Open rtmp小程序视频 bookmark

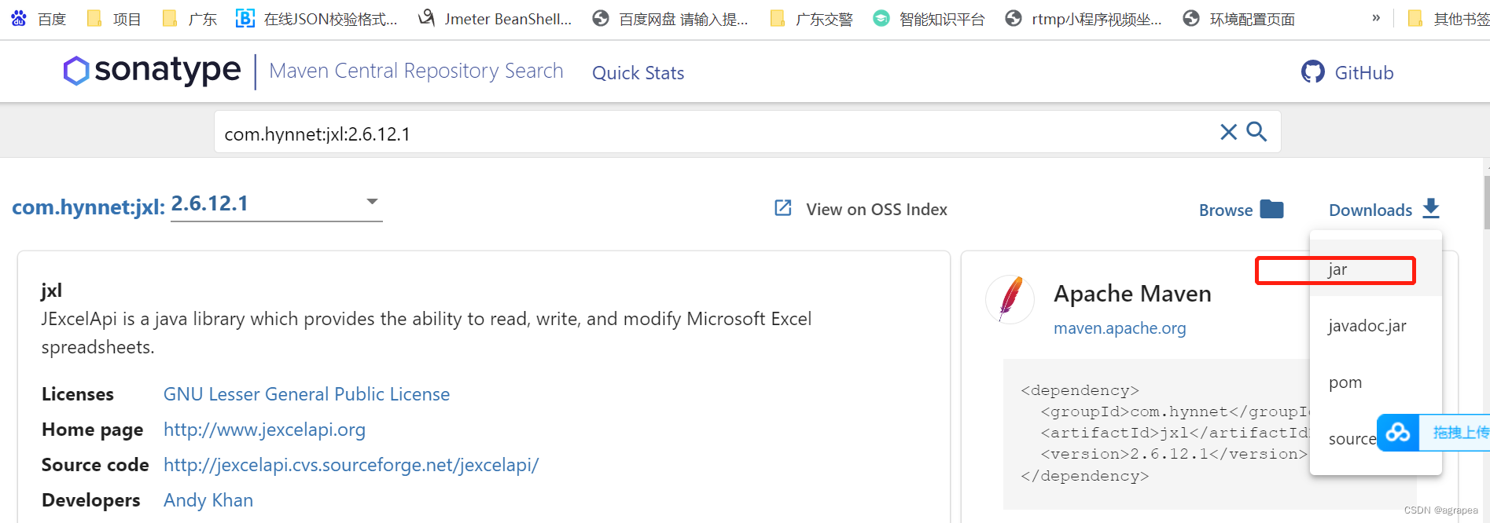1083,19
